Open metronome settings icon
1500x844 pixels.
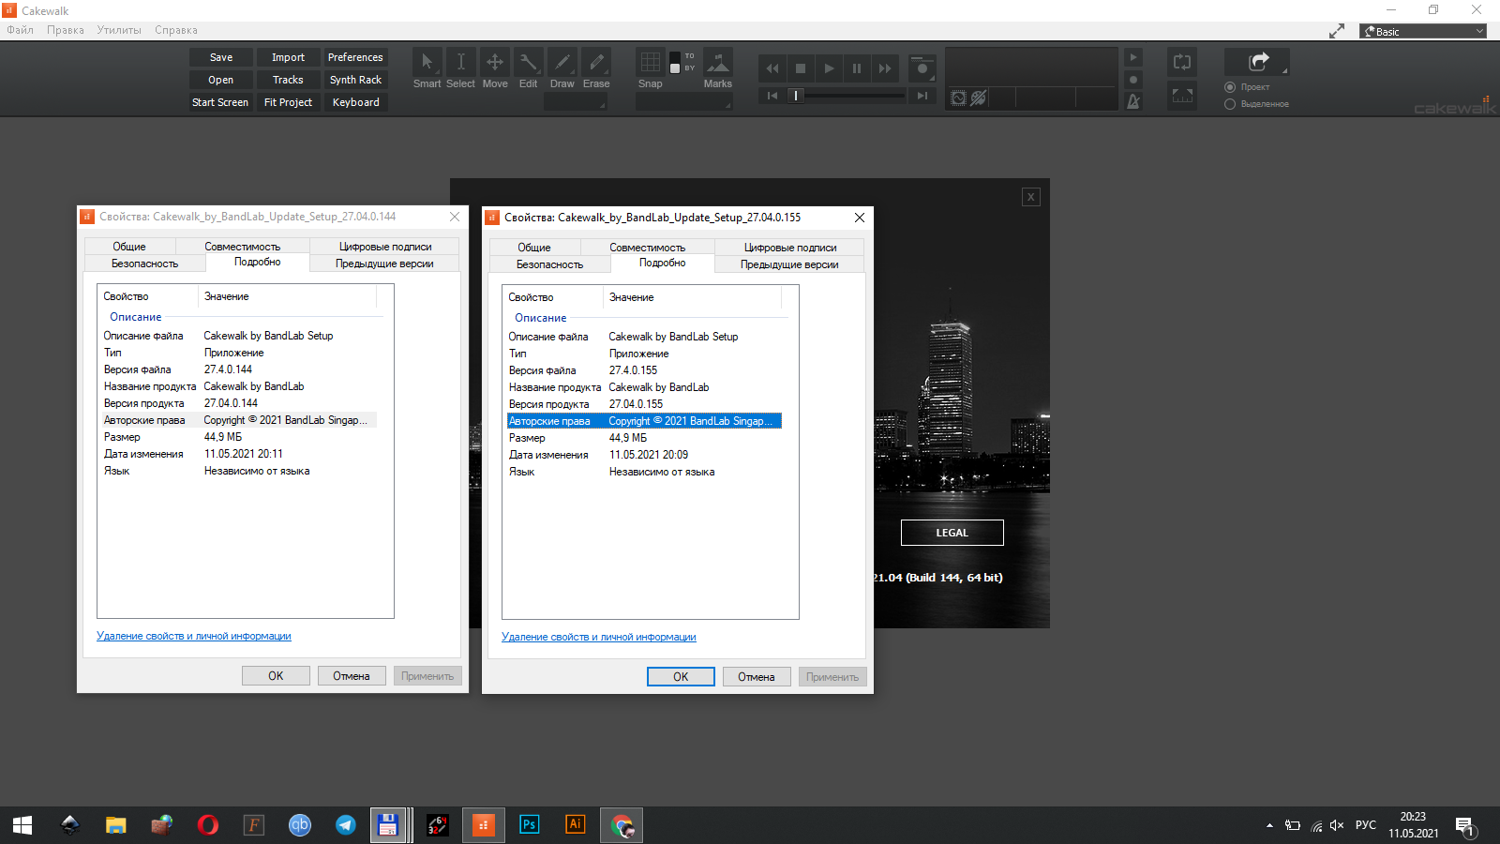(x=1133, y=101)
